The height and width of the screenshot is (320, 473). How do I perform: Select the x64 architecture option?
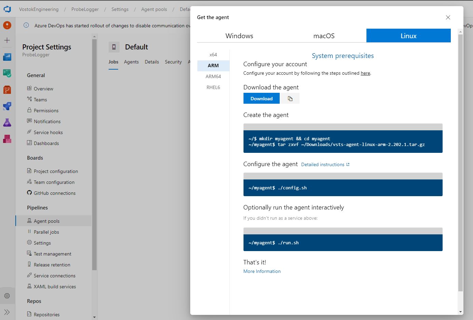(213, 55)
